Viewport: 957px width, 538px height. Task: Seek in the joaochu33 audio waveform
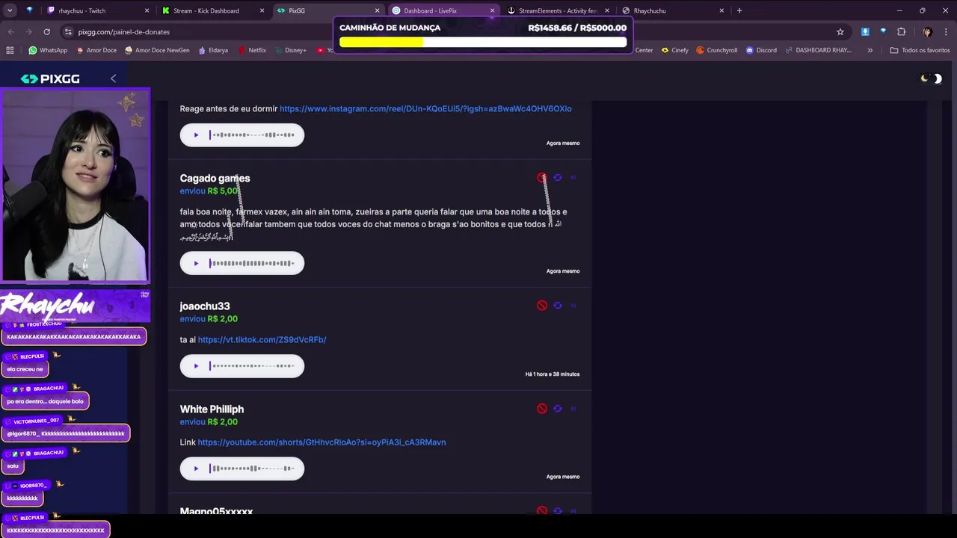pos(253,366)
